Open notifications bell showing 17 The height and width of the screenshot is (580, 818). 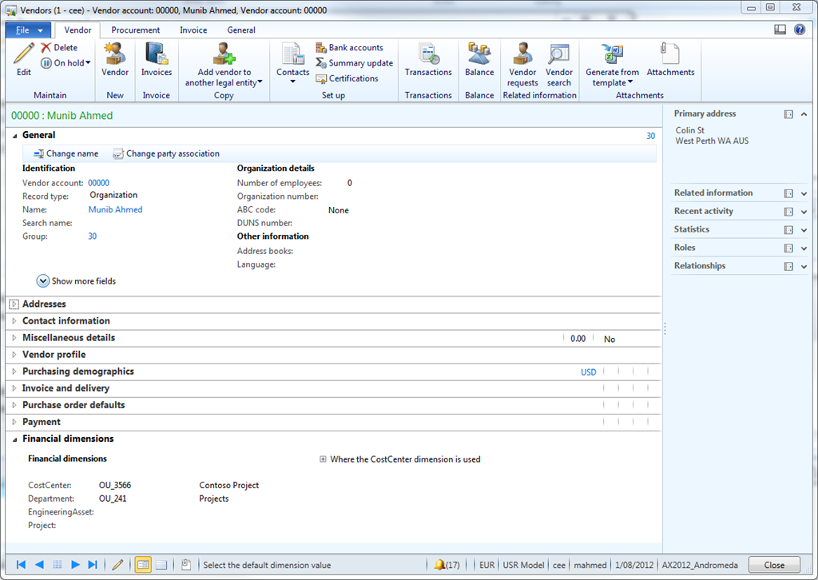[447, 565]
